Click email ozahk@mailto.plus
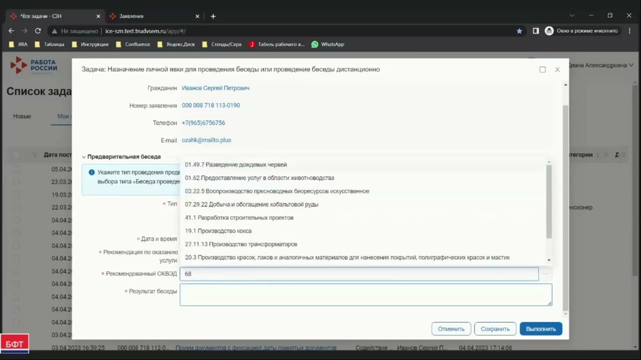This screenshot has height=360, width=641. tap(206, 140)
